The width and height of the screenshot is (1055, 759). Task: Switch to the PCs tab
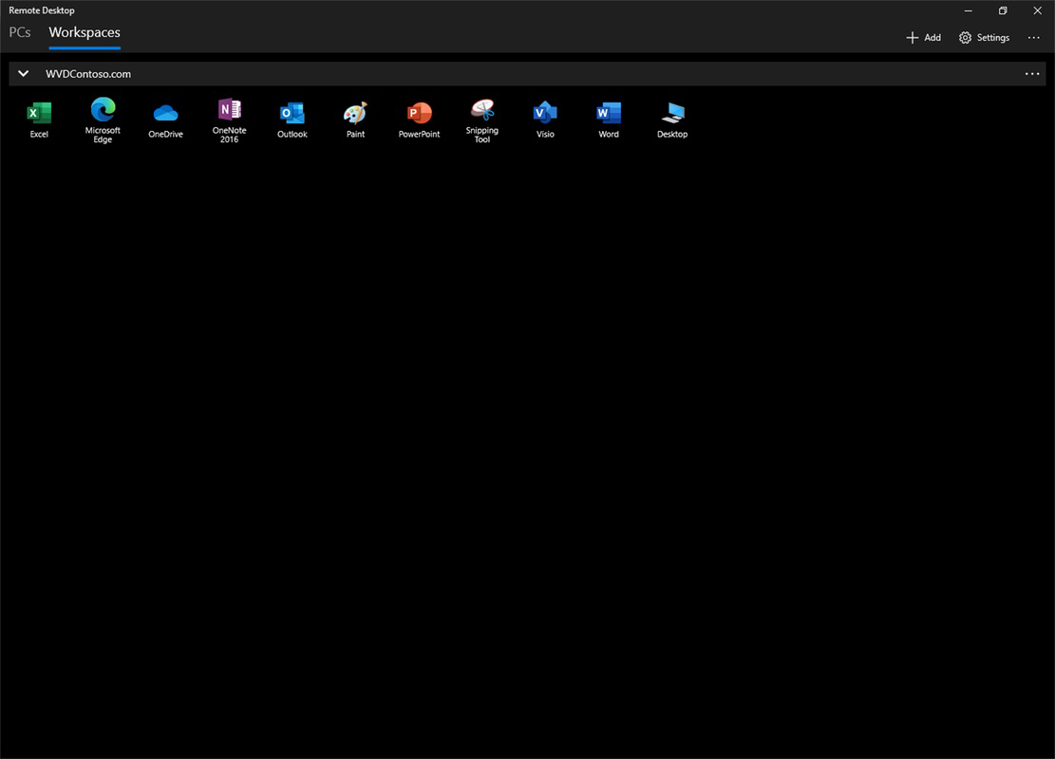[x=19, y=31]
